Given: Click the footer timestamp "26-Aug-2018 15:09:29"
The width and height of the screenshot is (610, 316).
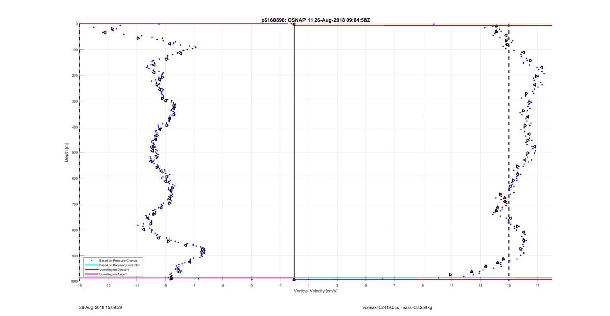Looking at the screenshot, I should pos(101,307).
